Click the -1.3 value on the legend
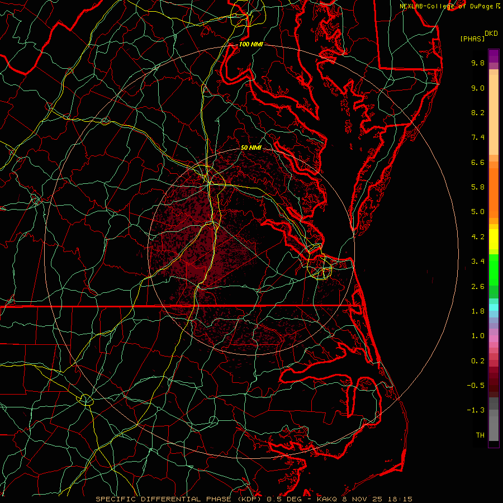503x503 pixels. pos(476,410)
